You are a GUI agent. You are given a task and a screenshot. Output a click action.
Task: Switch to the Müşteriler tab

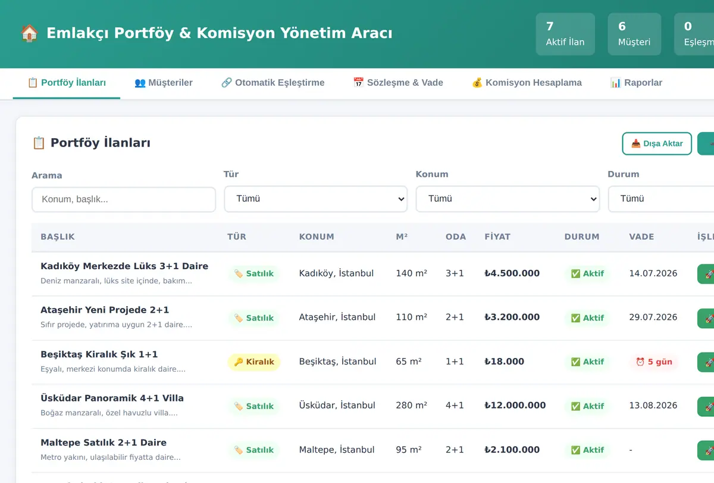[164, 83]
